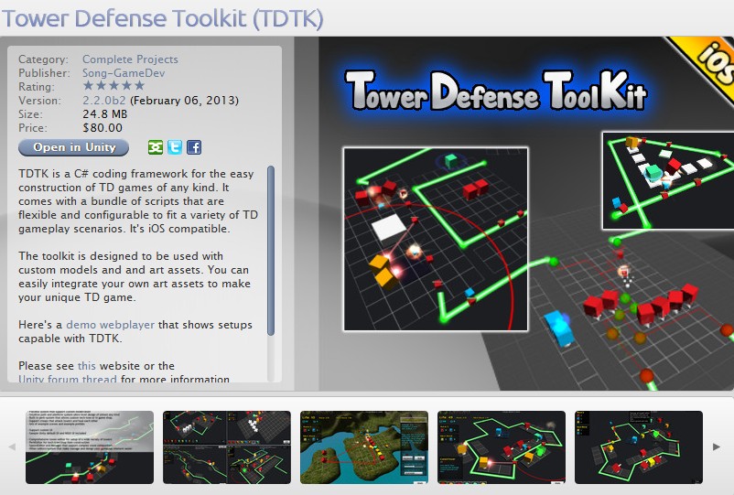Open publisher Song-GameDev link

click(124, 73)
